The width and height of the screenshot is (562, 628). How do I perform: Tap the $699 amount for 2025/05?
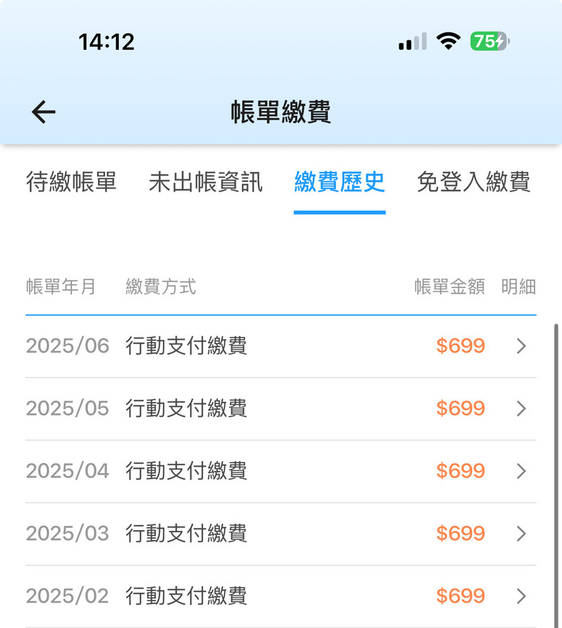pyautogui.click(x=460, y=408)
